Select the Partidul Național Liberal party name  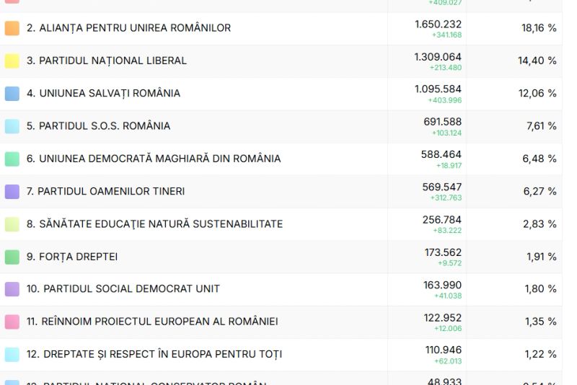coord(107,61)
